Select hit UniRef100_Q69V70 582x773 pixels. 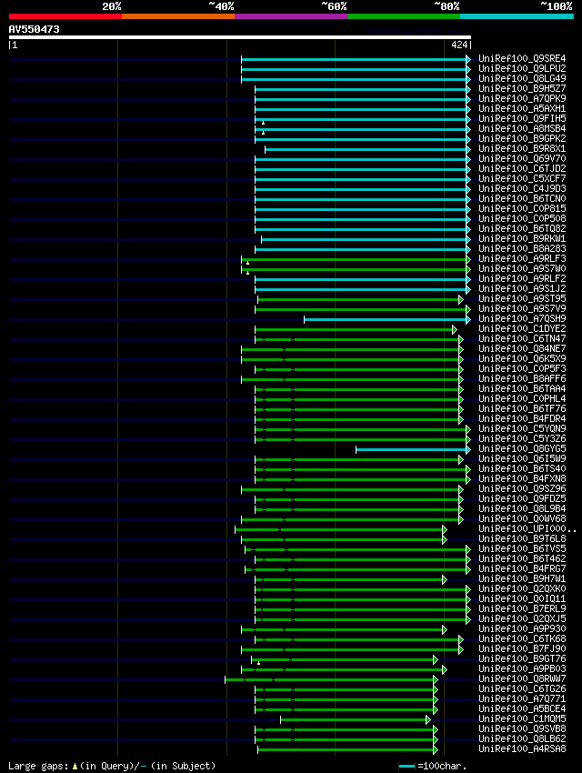click(x=522, y=159)
